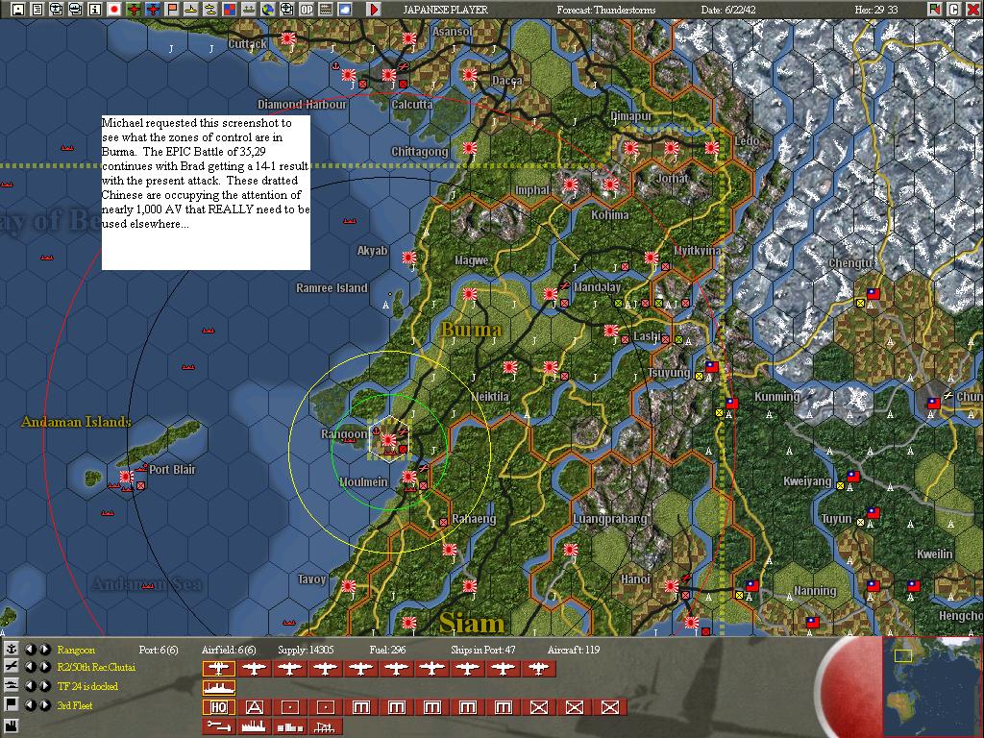Click the 'Forecast: Thunderstorms' status text
984x738 pixels.
click(x=606, y=10)
